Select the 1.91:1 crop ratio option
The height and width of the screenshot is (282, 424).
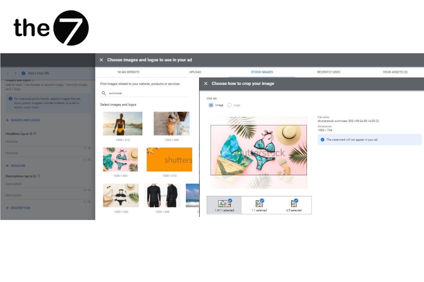[224, 205]
